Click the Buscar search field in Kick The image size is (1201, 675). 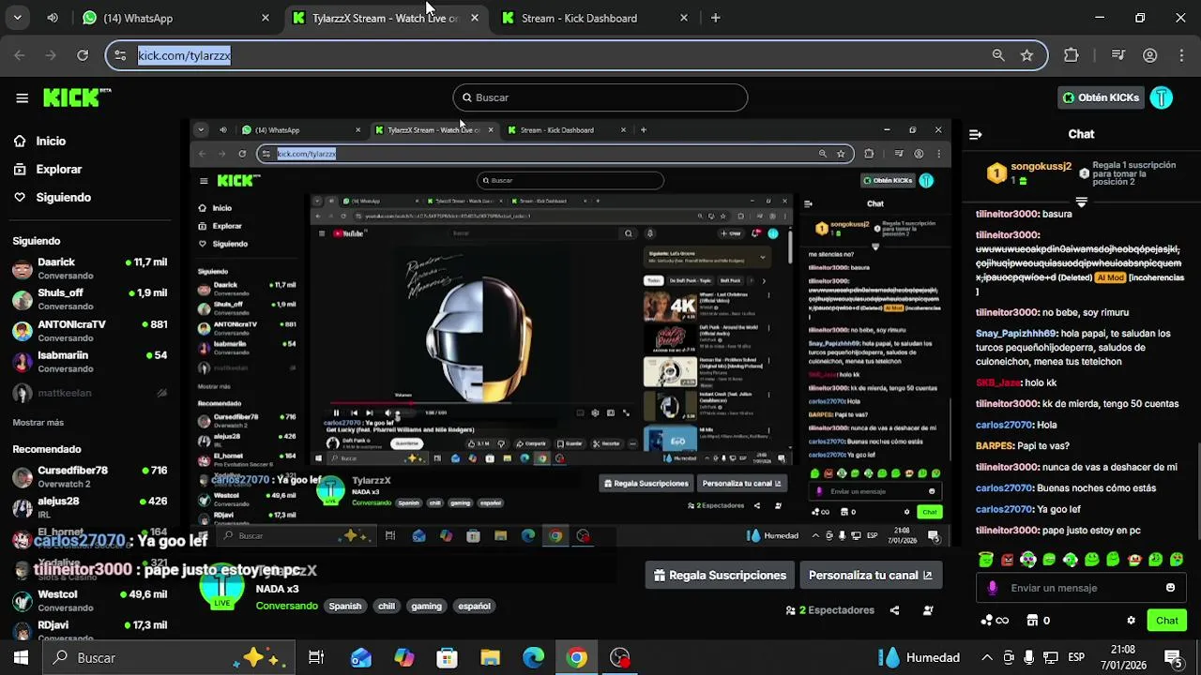tap(600, 97)
